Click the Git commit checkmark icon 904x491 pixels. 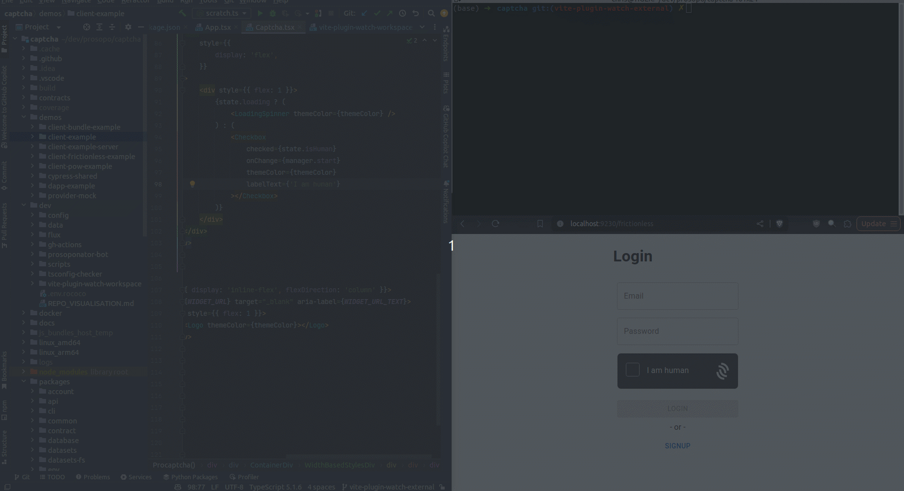click(x=377, y=13)
